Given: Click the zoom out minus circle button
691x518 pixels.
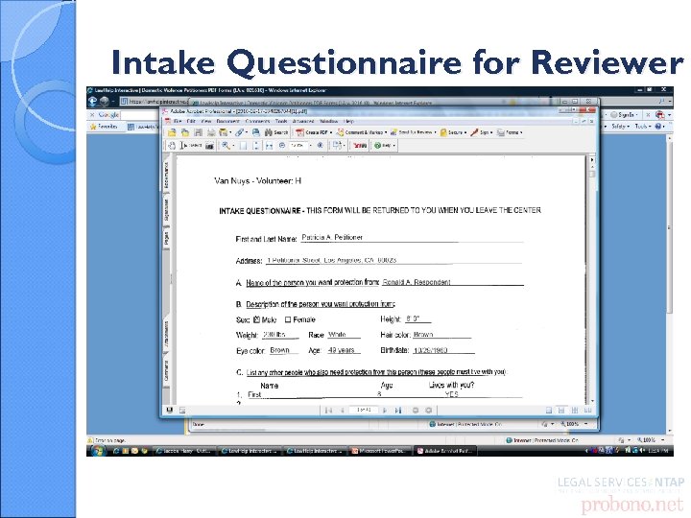Looking at the screenshot, I should [282, 146].
